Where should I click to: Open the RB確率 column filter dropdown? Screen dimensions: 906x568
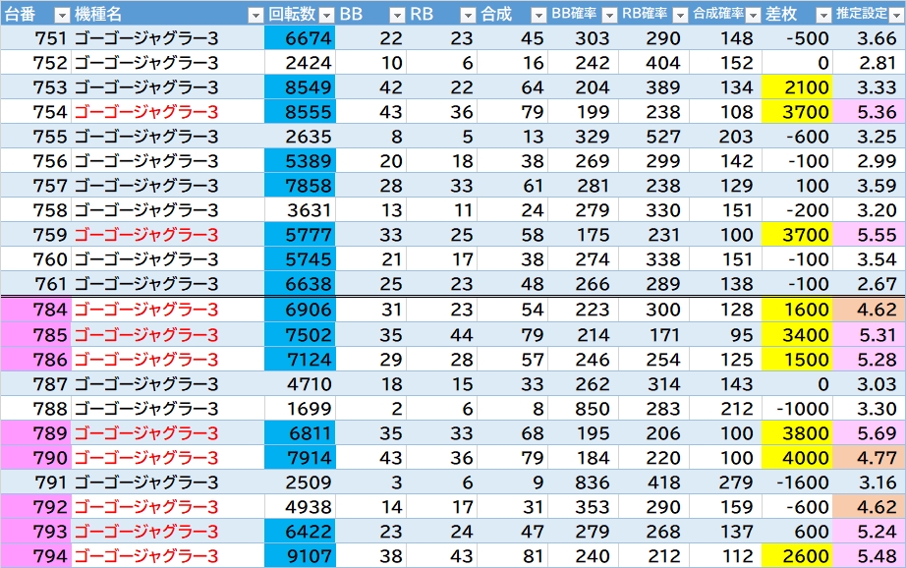[681, 15]
